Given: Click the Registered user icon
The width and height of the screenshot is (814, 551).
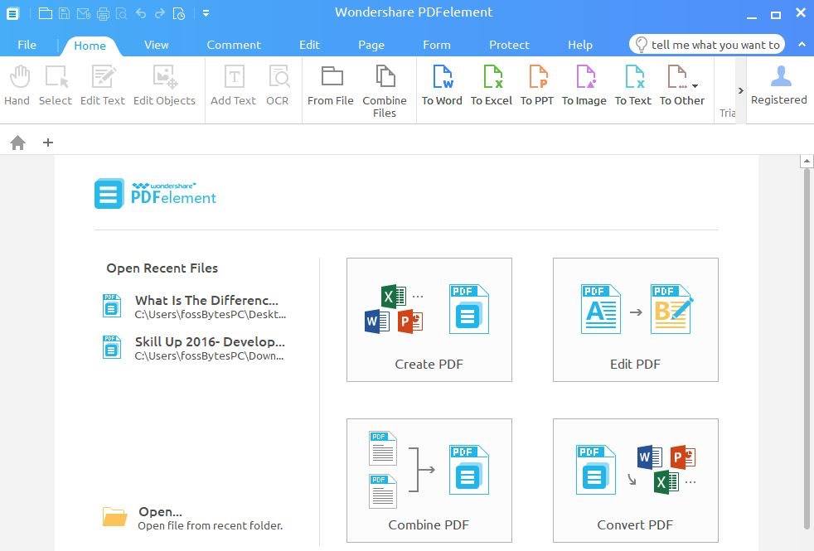Looking at the screenshot, I should click(778, 86).
